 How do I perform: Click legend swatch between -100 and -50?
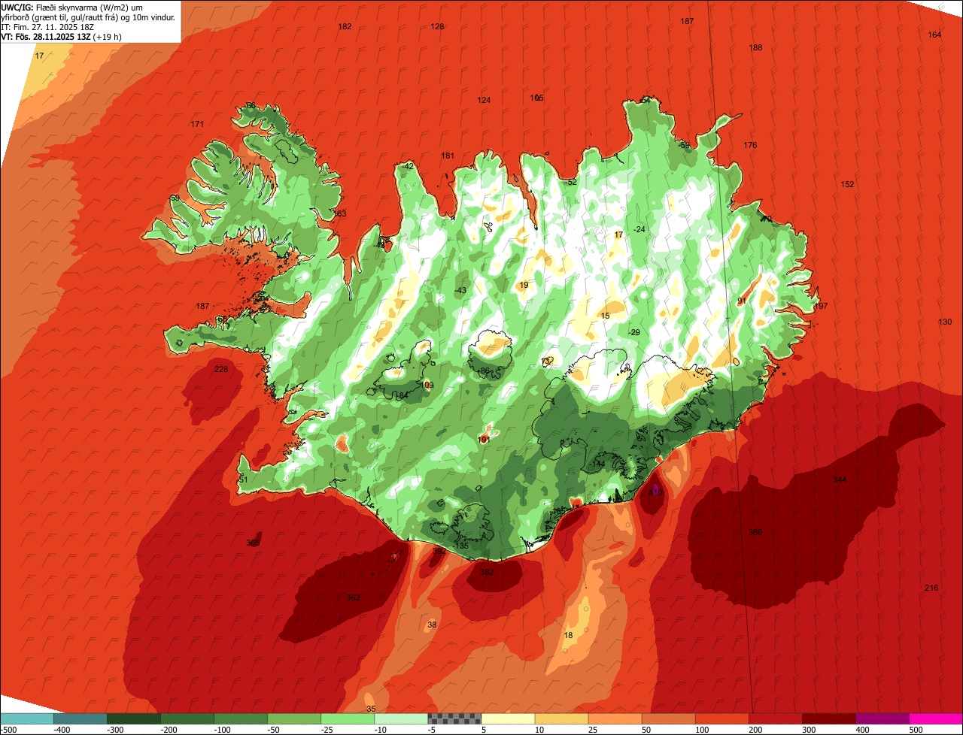pyautogui.click(x=241, y=718)
